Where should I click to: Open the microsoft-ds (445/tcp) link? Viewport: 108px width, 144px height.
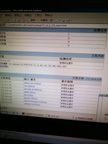(x=33, y=90)
